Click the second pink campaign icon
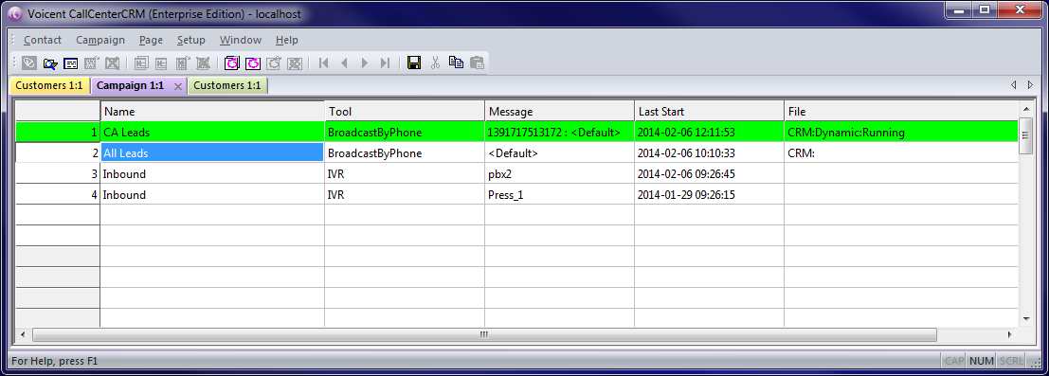 click(253, 63)
